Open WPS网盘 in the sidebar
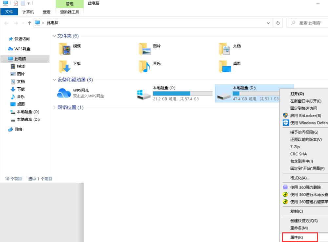Viewport: 328px width, 242px height. coord(19,49)
